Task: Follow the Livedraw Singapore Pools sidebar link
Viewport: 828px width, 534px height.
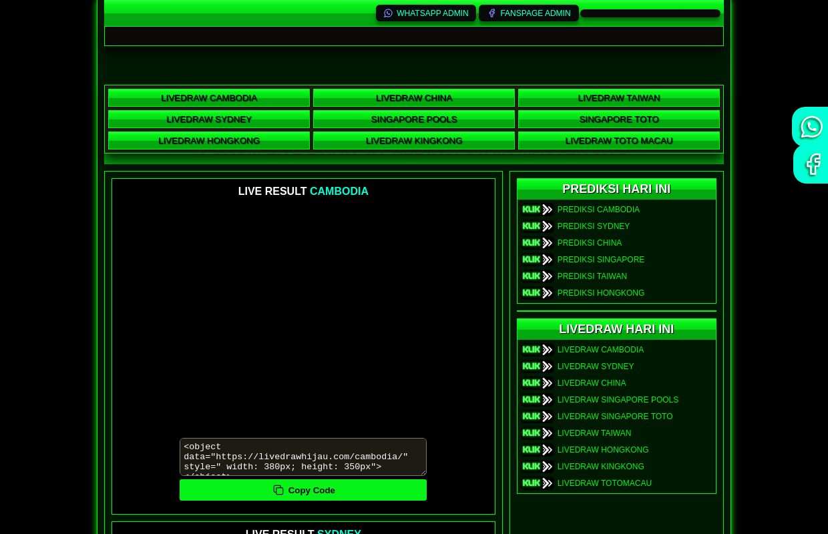Action: point(618,400)
